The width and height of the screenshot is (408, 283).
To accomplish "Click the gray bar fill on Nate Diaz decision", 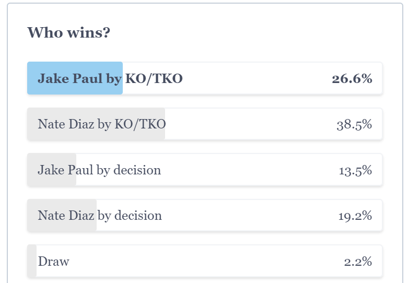I will point(62,215).
